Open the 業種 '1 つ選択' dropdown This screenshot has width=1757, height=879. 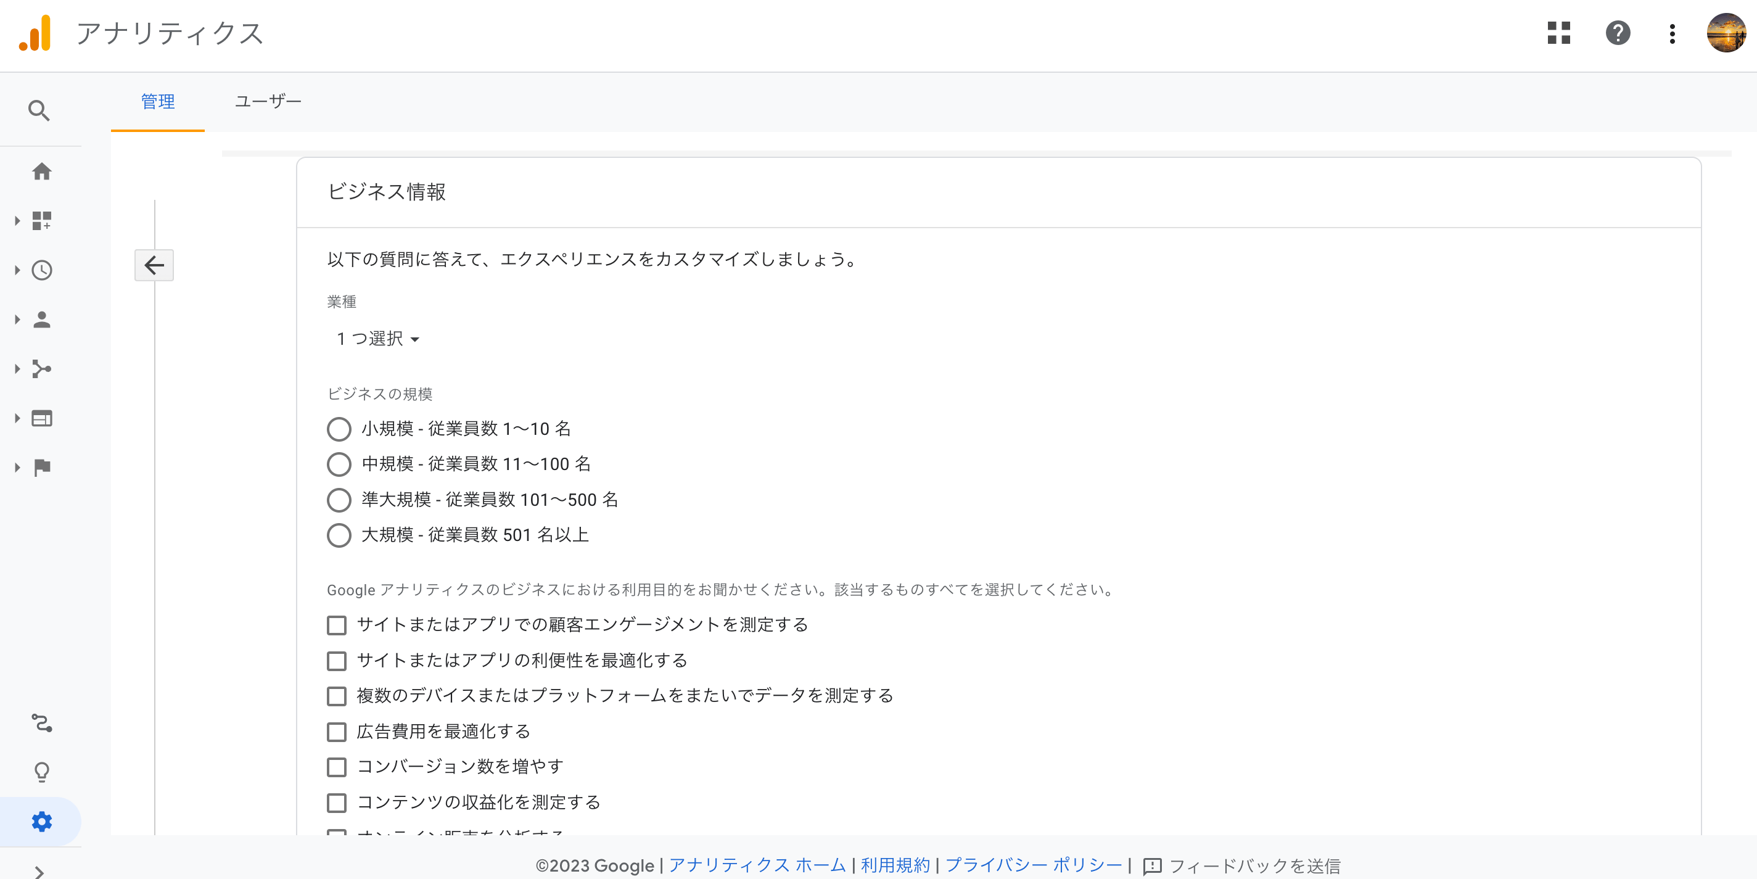(x=378, y=339)
